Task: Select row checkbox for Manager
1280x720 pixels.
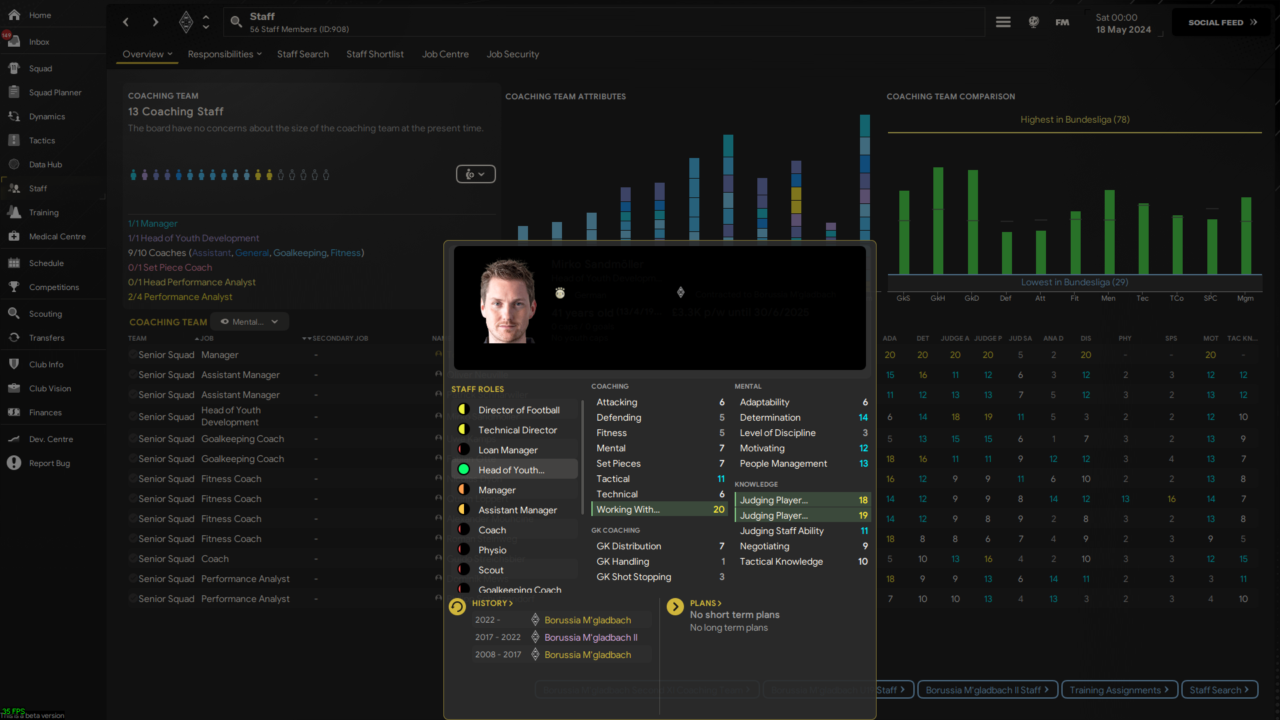Action: click(133, 355)
